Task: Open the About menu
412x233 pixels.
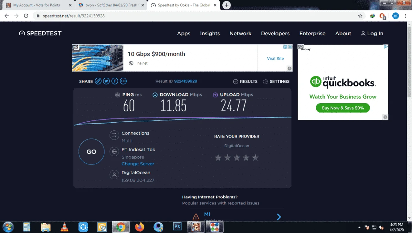Action: coord(343,33)
